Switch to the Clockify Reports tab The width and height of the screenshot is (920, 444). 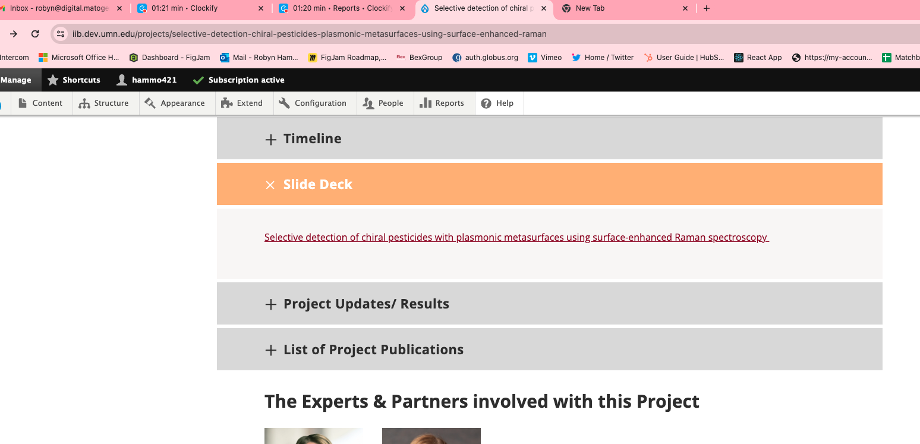[x=336, y=8]
